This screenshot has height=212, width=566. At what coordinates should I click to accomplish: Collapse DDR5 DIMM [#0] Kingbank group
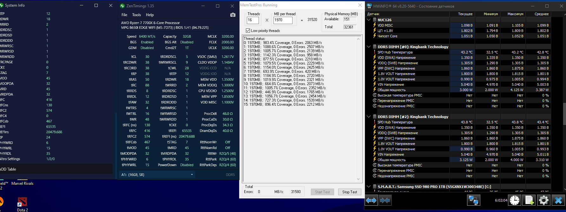click(x=369, y=47)
